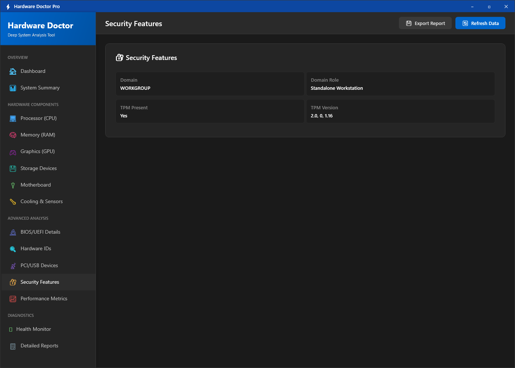Click the PCI/USB Devices icon
The image size is (515, 368).
[x=13, y=266]
